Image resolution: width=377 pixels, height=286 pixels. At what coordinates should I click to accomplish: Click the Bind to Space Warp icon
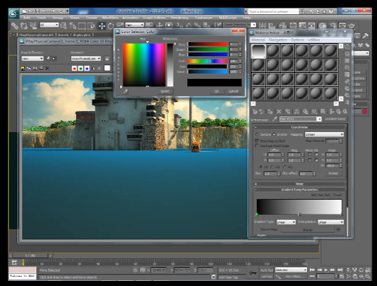coord(33,26)
